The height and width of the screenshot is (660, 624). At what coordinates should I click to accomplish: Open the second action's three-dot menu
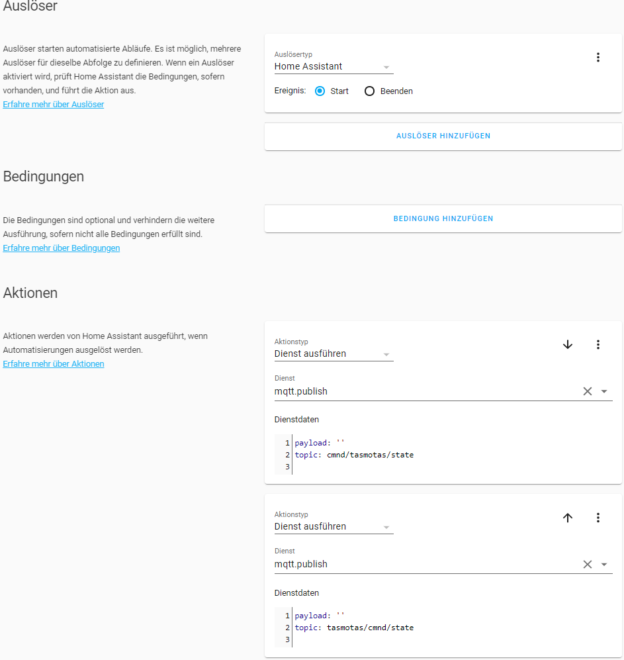(x=598, y=518)
